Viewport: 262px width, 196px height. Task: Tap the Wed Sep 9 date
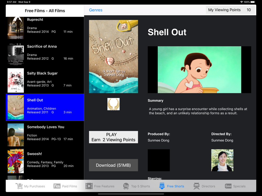pyautogui.click(x=24, y=2)
